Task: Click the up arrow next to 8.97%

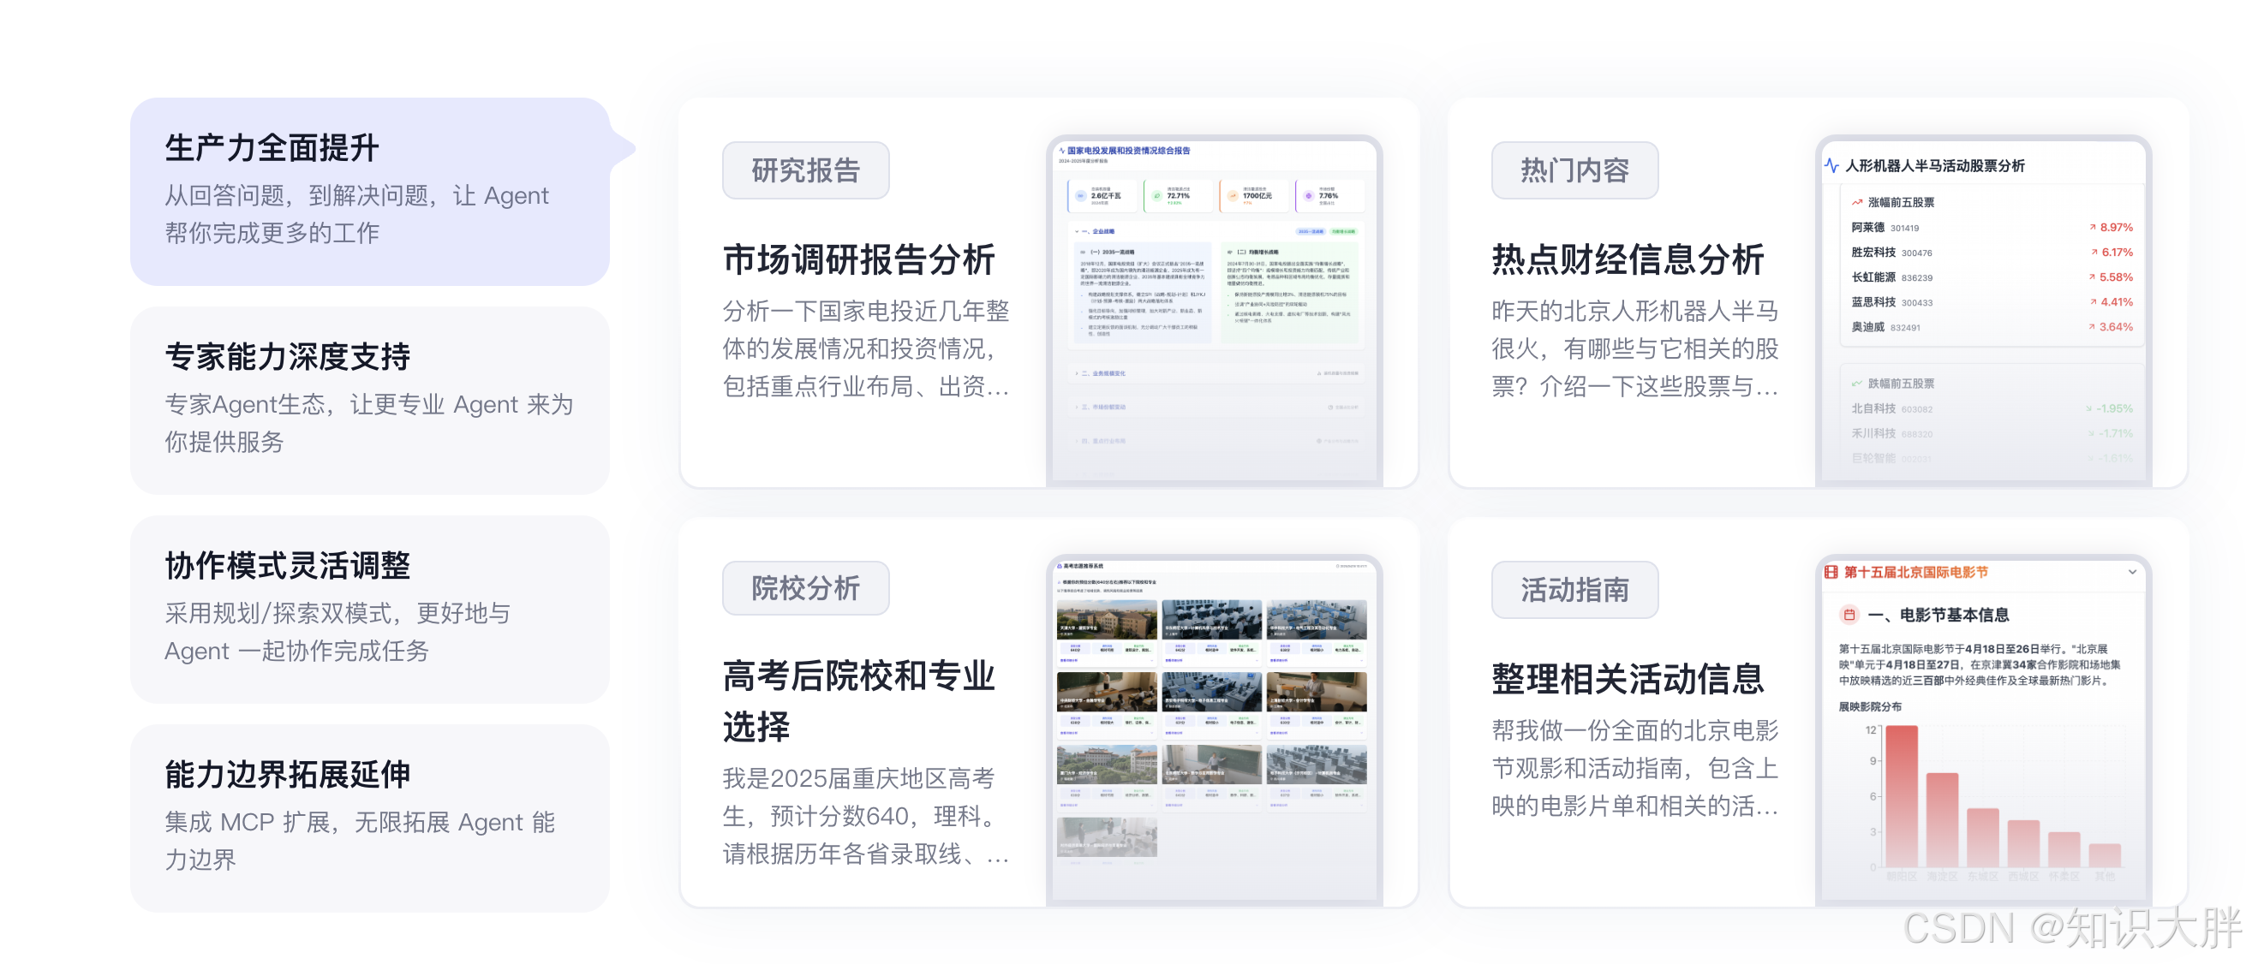Action: [x=2093, y=228]
